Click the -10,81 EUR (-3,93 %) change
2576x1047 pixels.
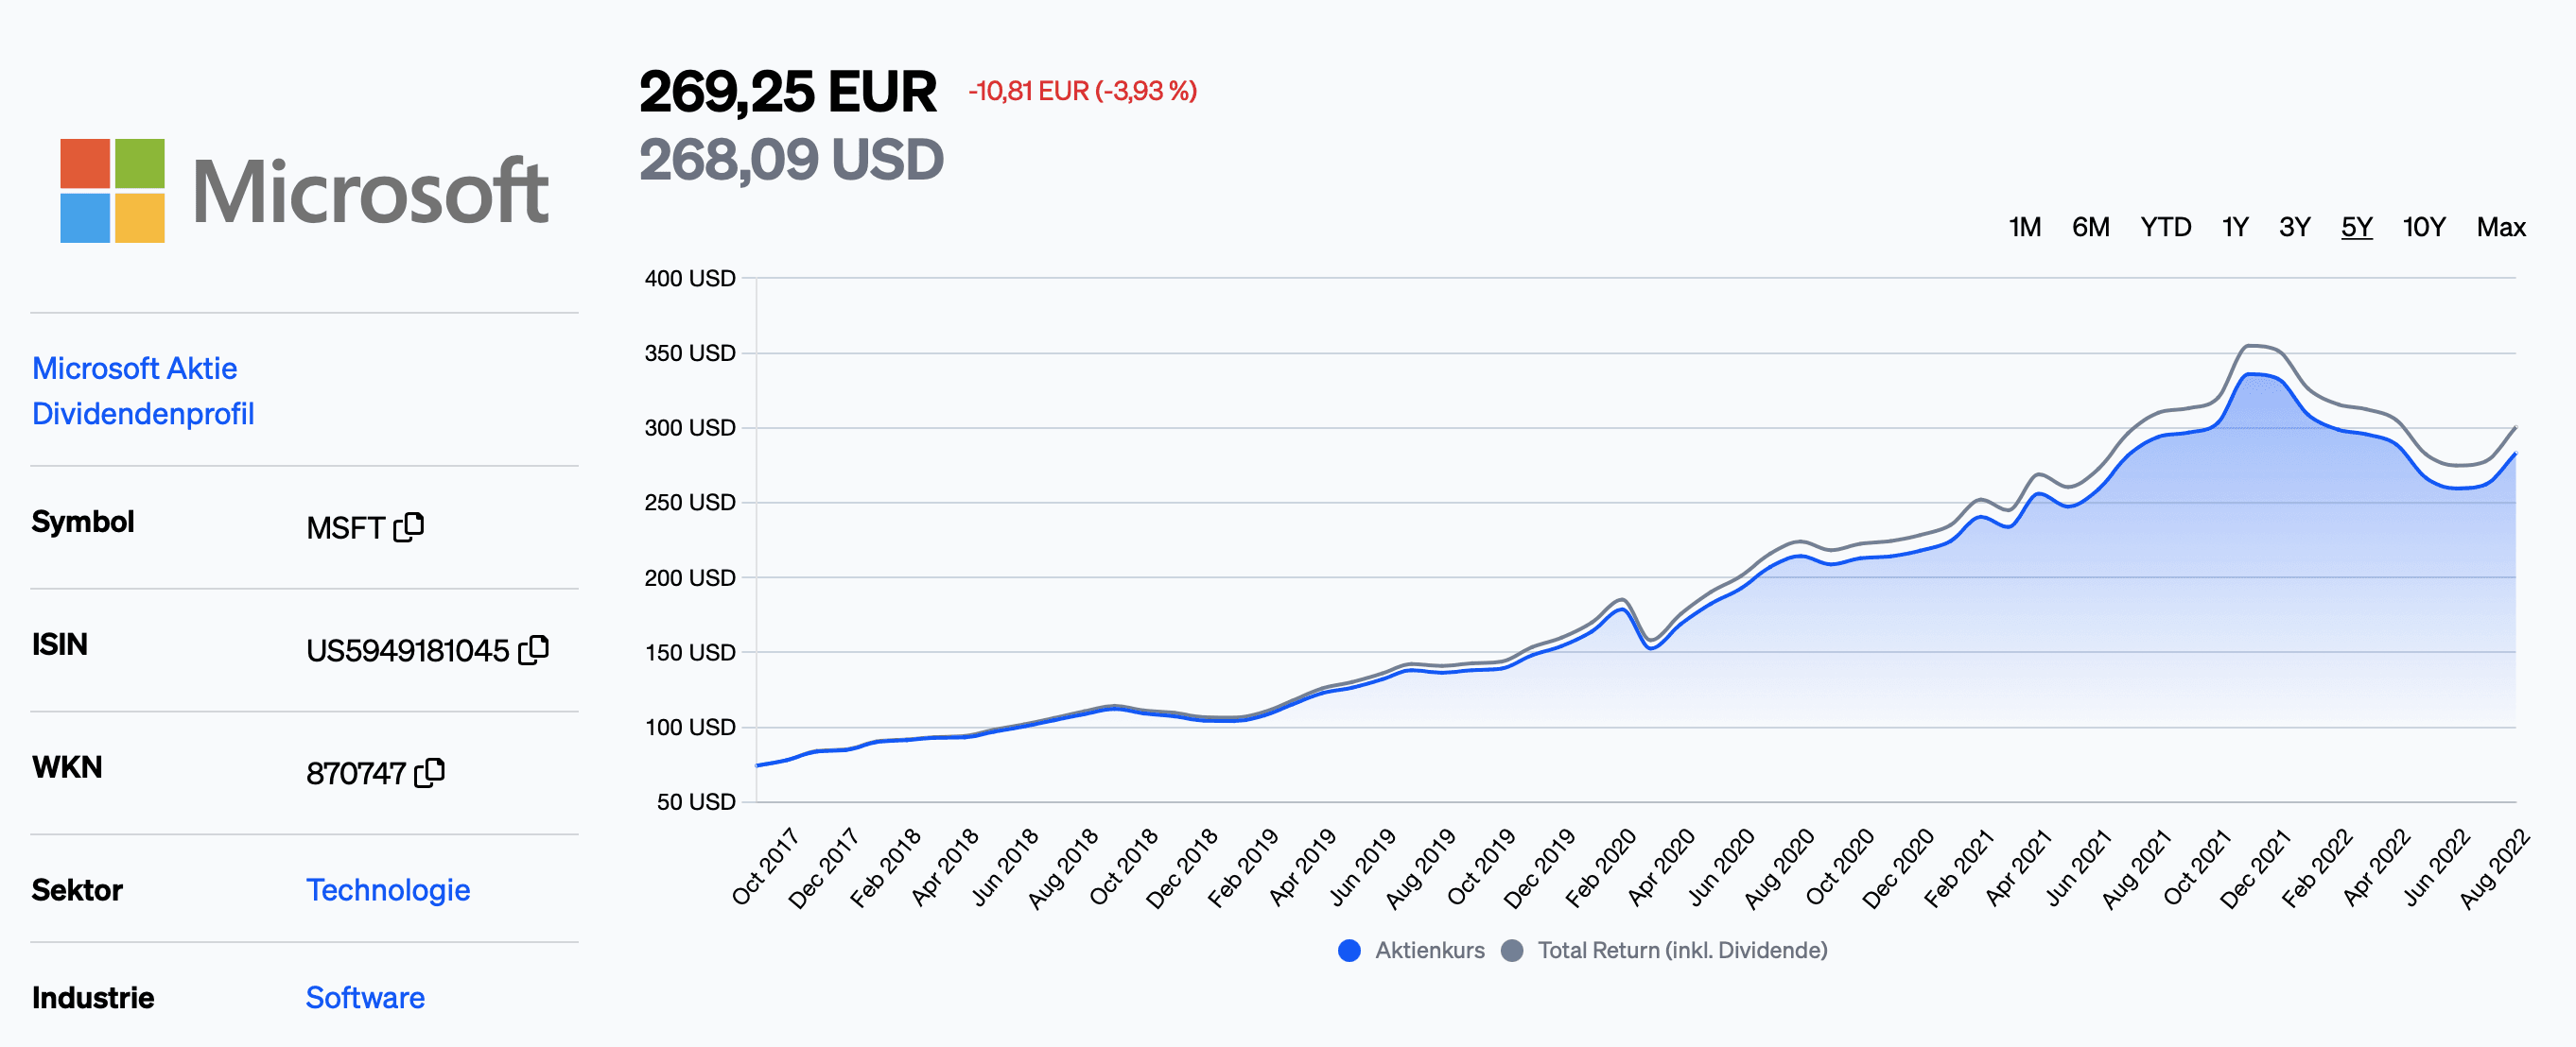[1082, 91]
